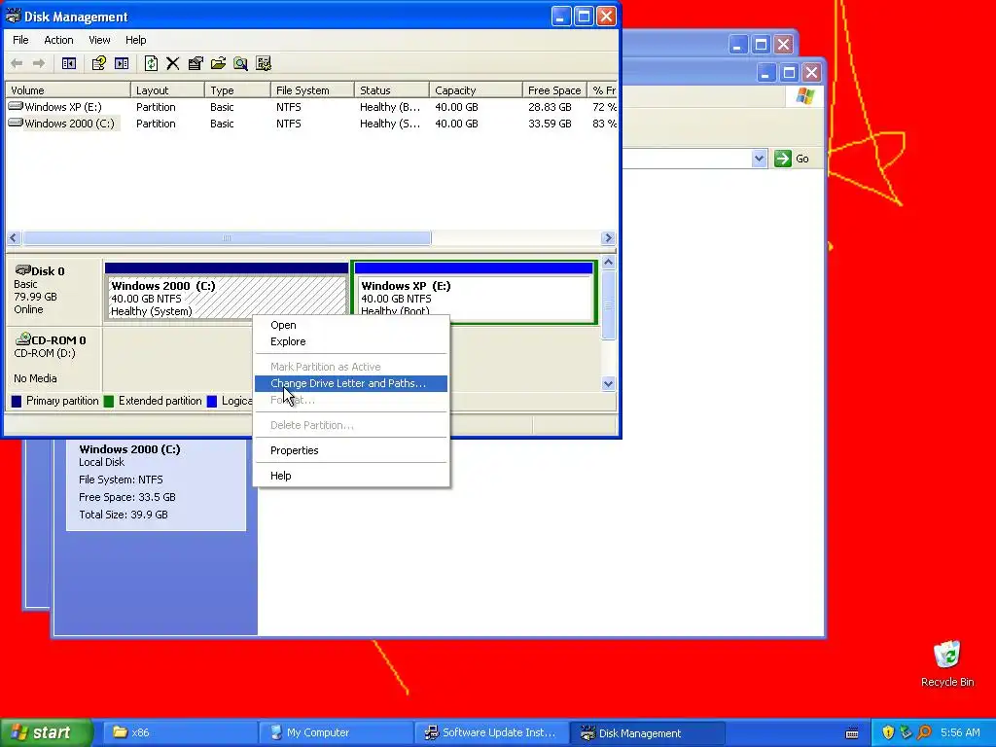Image resolution: width=996 pixels, height=747 pixels.
Task: Select Change Drive Letter and Paths
Action: click(350, 383)
